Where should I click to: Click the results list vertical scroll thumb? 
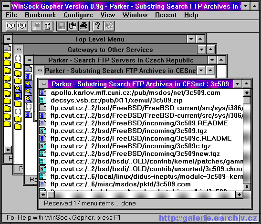[x=247, y=100]
